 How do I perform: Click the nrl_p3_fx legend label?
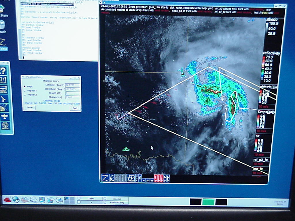coord(260,160)
